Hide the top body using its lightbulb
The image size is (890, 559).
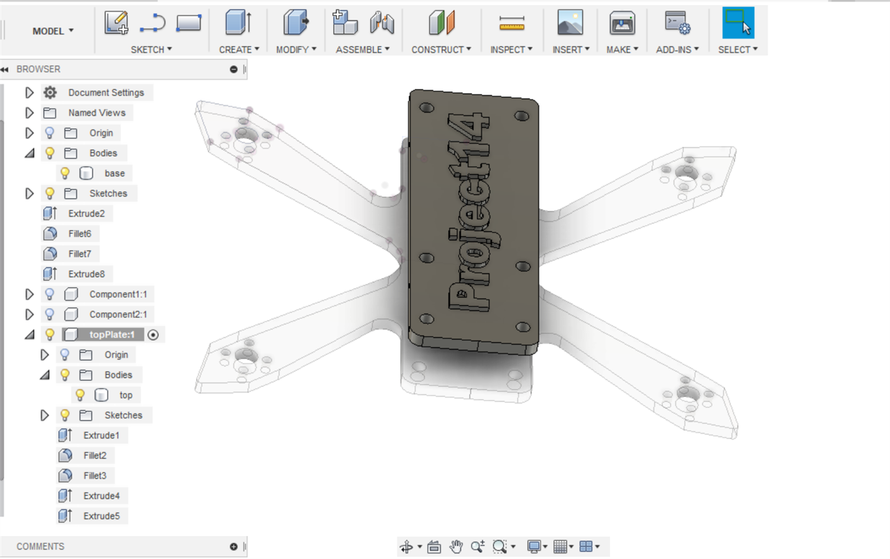click(80, 395)
